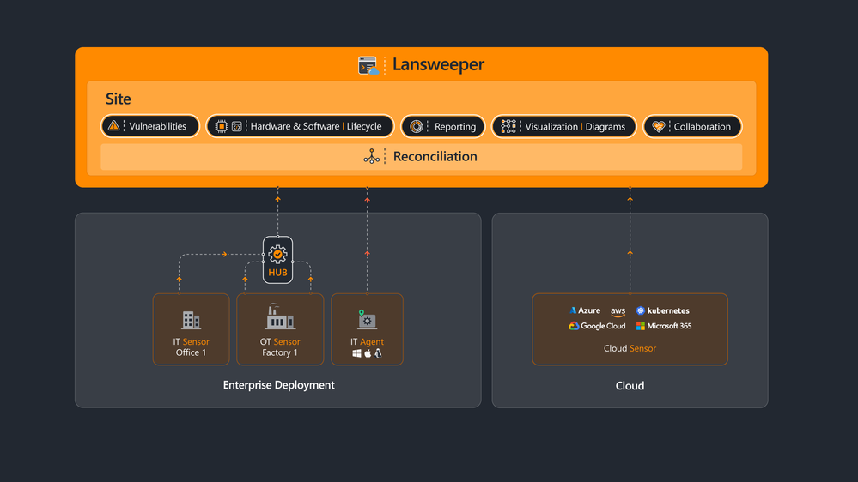Click the Hardware chip icon
The image size is (858, 482).
pos(222,126)
